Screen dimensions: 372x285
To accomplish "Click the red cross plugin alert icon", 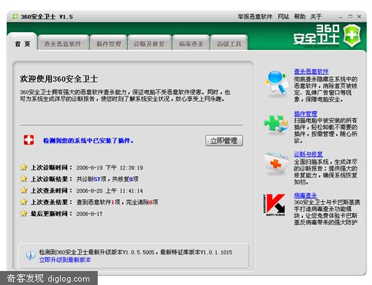I will (29, 140).
